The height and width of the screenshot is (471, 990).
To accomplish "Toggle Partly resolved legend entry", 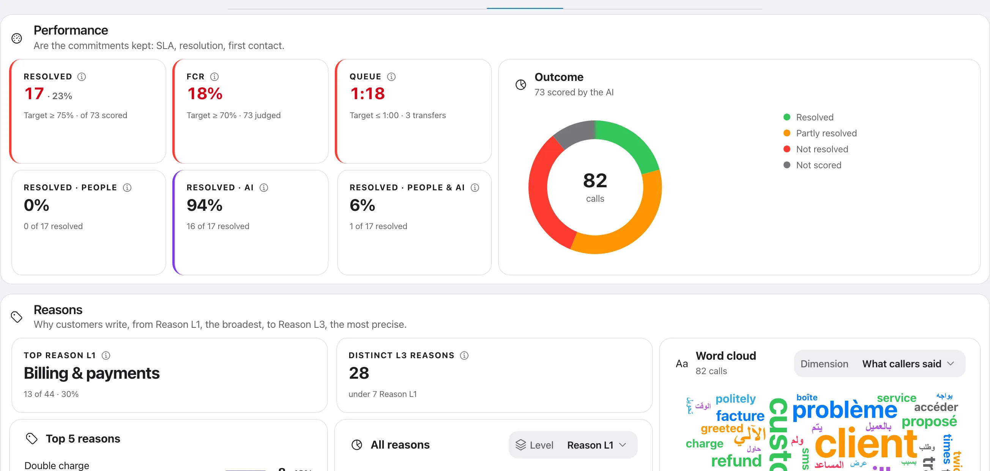I will [820, 133].
